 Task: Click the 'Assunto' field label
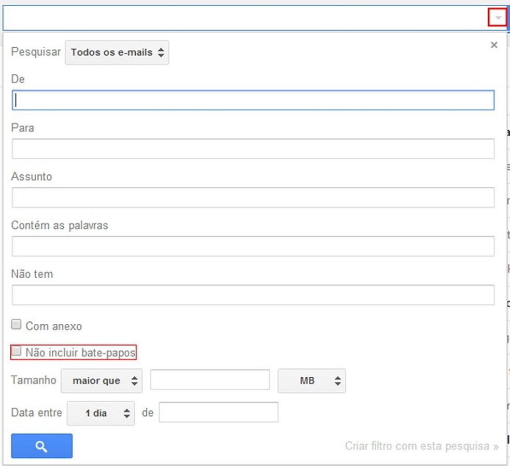[x=32, y=176]
